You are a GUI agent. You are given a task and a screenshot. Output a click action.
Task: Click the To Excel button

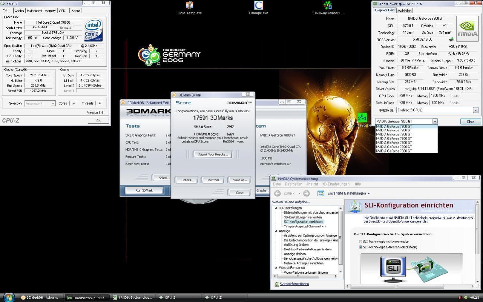coord(213,180)
